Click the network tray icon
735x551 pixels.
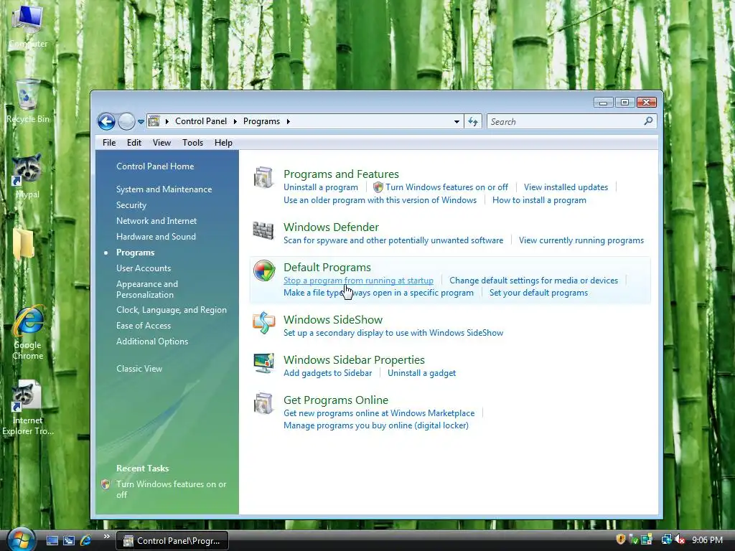pyautogui.click(x=665, y=540)
